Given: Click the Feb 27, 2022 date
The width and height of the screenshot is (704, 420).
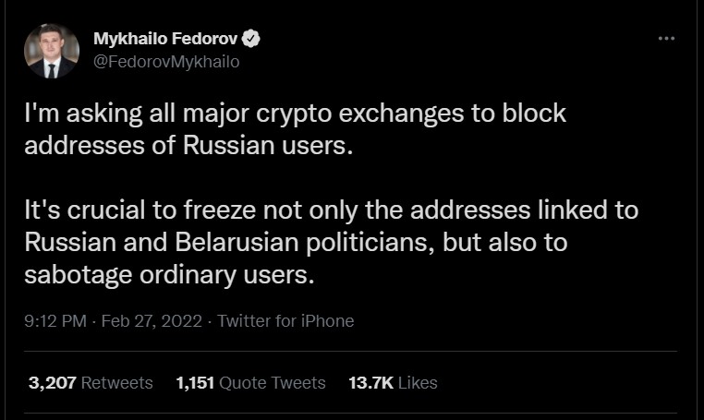Looking at the screenshot, I should (152, 321).
